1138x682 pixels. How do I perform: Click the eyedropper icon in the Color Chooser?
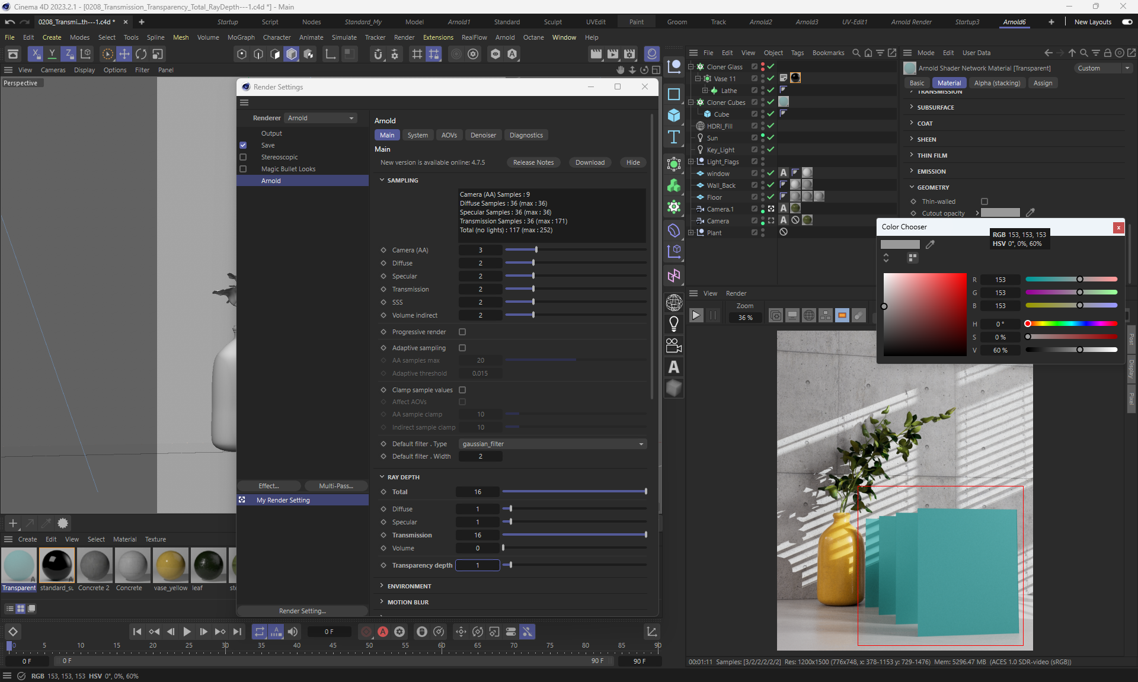click(x=930, y=244)
